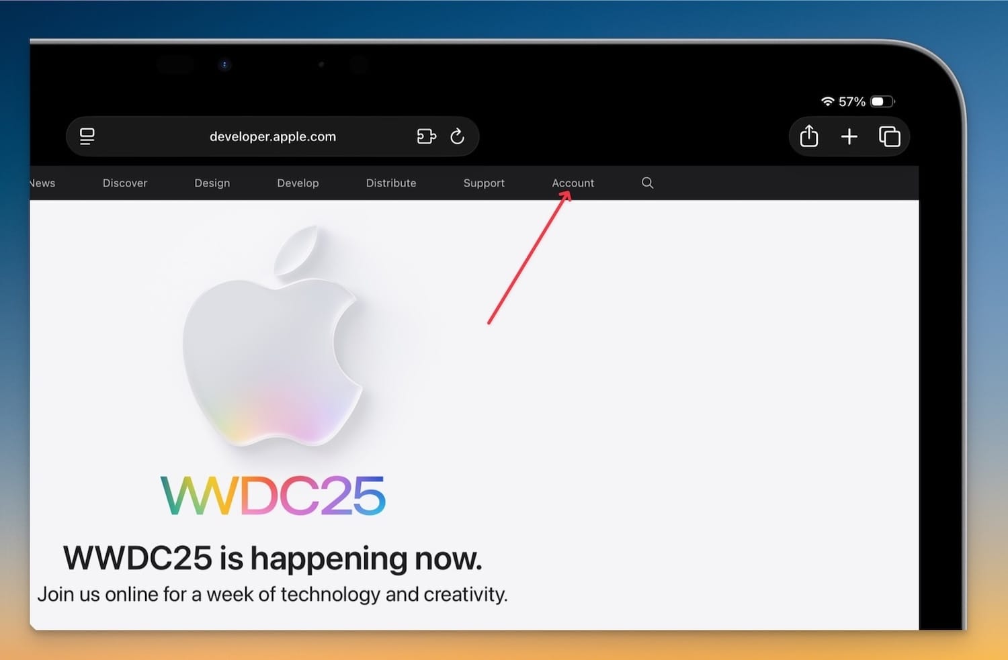Image resolution: width=1008 pixels, height=660 pixels.
Task: Open the Design menu
Action: (212, 183)
